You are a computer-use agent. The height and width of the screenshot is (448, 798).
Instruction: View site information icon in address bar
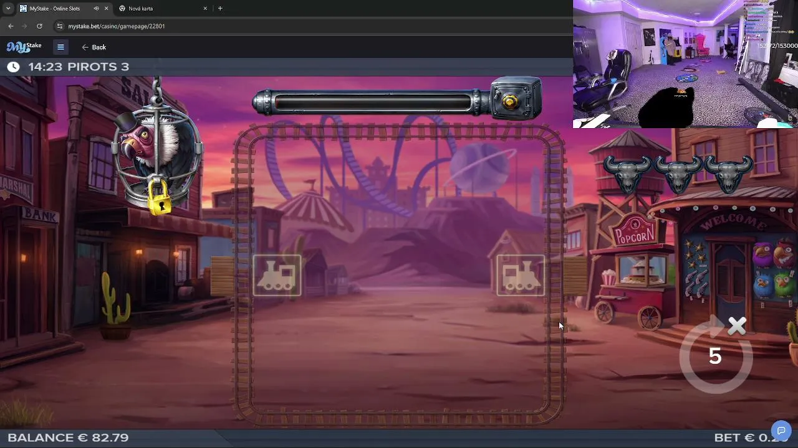point(60,26)
